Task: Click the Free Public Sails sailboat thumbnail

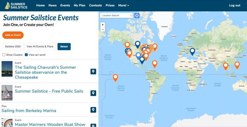Action: (x=7, y=93)
